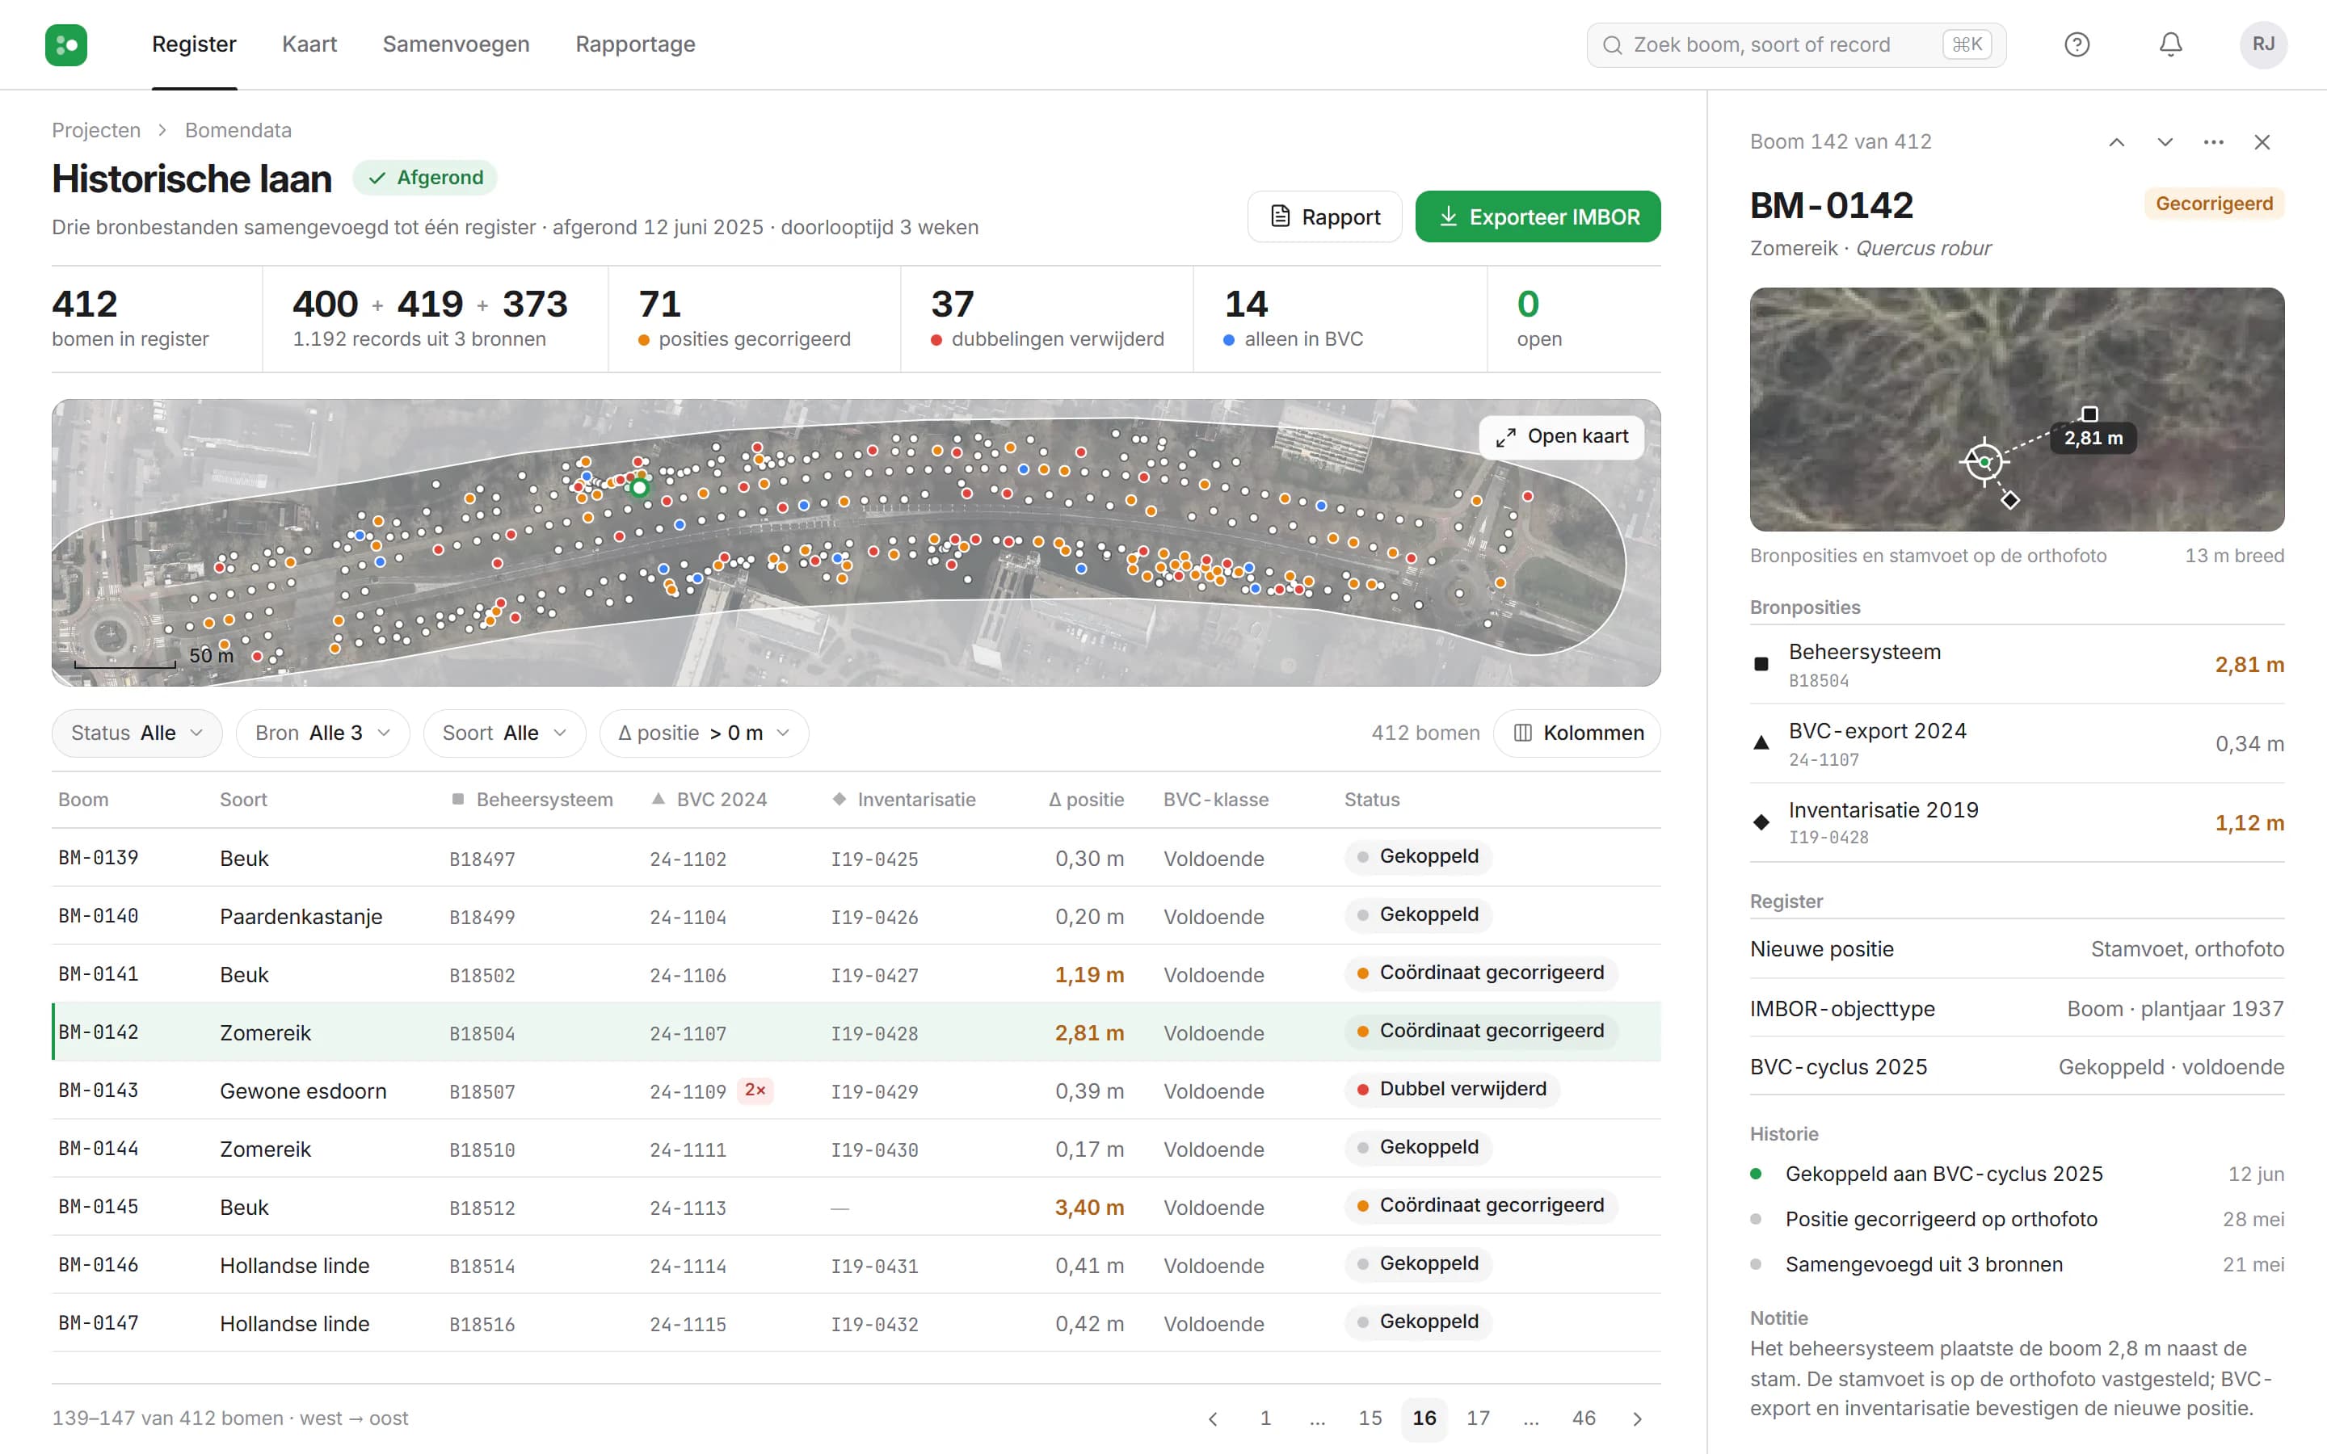Image resolution: width=2327 pixels, height=1454 pixels.
Task: Switch to the Kaart tab
Action: tap(309, 44)
